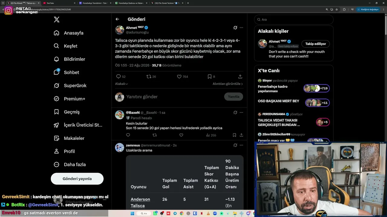Image resolution: width=387 pixels, height=217 pixels.
Task: Go to Anasayfa in the sidebar
Action: point(69,33)
